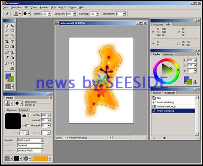Image resolution: width=203 pixels, height=166 pixels.
Task: Select the Stamp clone tool
Action: pos(12,52)
